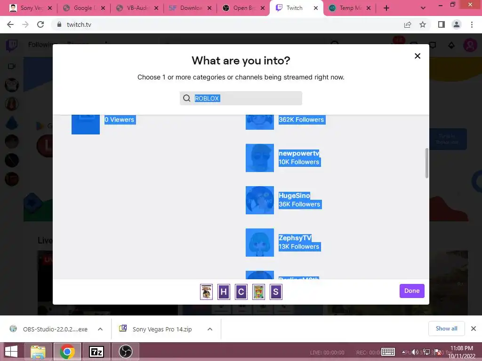Click the site lock icon
The image size is (482, 361).
pyautogui.click(x=59, y=24)
